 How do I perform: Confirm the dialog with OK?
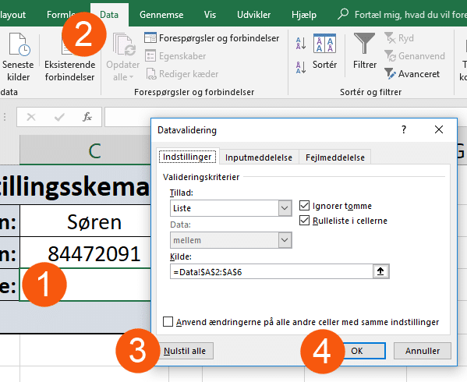tap(357, 351)
